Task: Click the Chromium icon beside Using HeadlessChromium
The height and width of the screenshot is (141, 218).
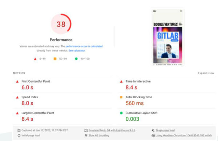Action: click(153, 136)
